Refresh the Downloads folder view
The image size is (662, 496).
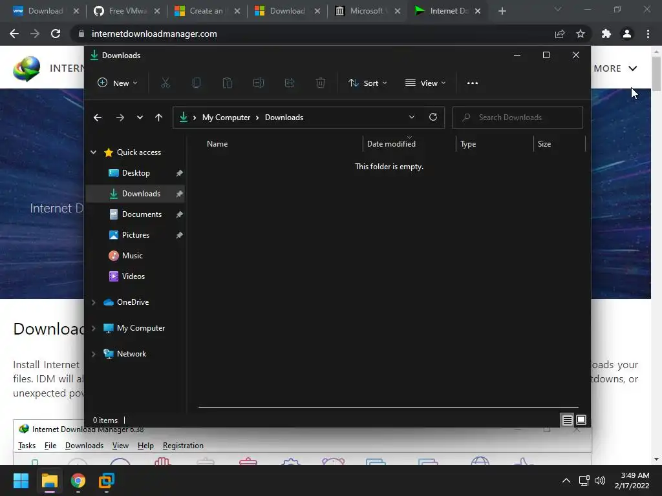[433, 118]
